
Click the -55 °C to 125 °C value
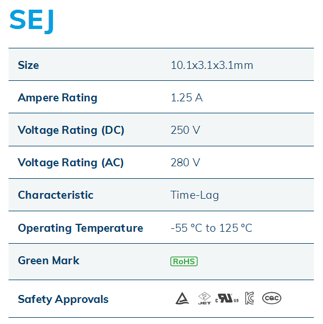pyautogui.click(x=211, y=228)
